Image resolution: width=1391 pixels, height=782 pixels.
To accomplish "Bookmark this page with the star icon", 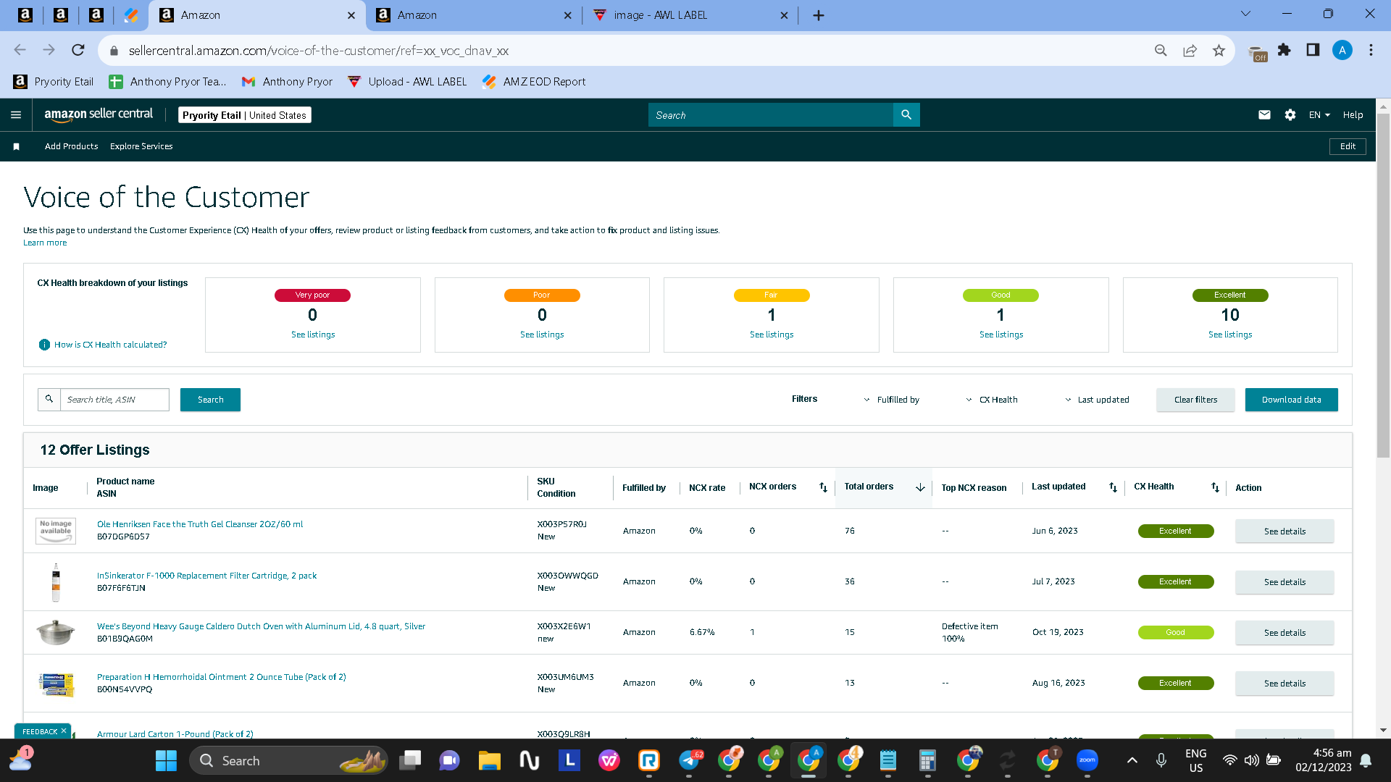I will point(1219,50).
